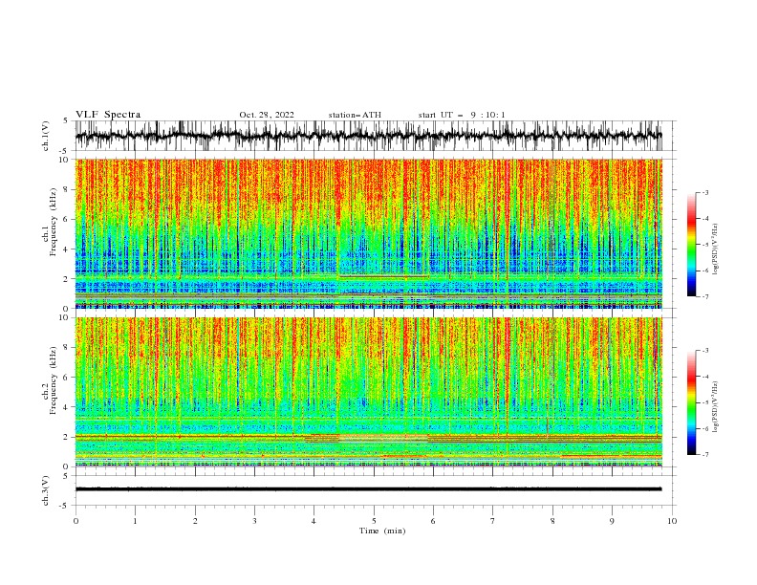The image size is (757, 585).
Task: Select the date 'Oct. 28, 2022'
Action: (267, 115)
